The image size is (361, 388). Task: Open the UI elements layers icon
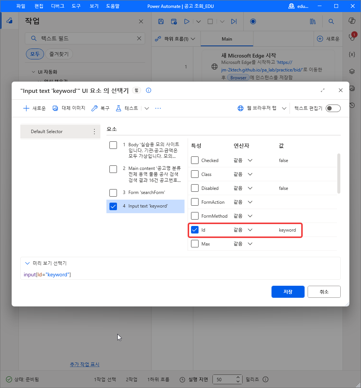click(352, 71)
